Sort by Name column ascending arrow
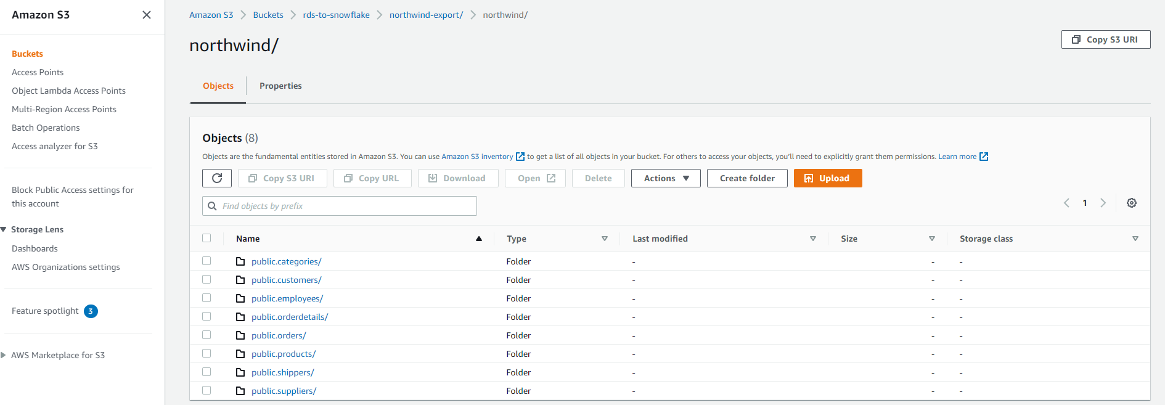Screen dimensions: 1165x405 pos(479,239)
